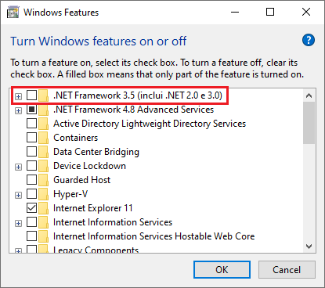Viewport: 325px width, 288px height.
Task: Click the feature list scroll down arrow
Action: (309, 247)
